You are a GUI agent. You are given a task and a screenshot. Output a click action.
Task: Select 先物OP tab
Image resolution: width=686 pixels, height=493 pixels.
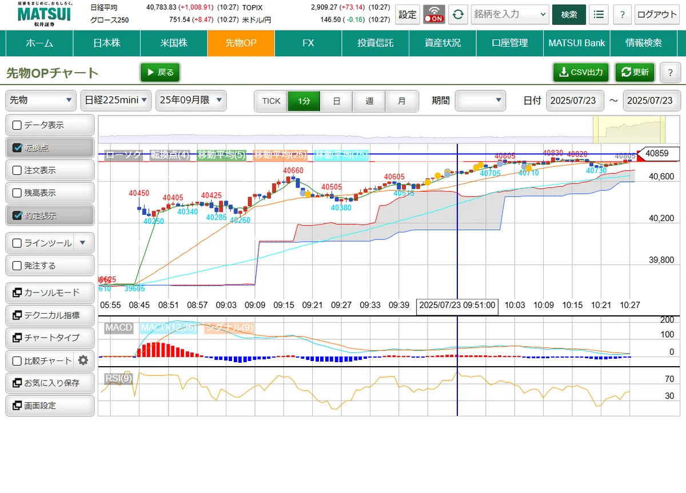tap(241, 43)
